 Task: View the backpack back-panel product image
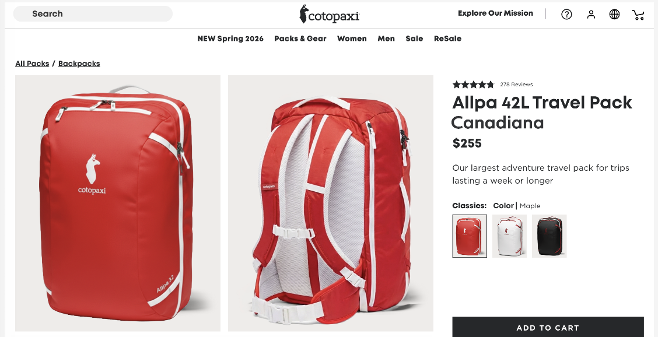coord(331,203)
